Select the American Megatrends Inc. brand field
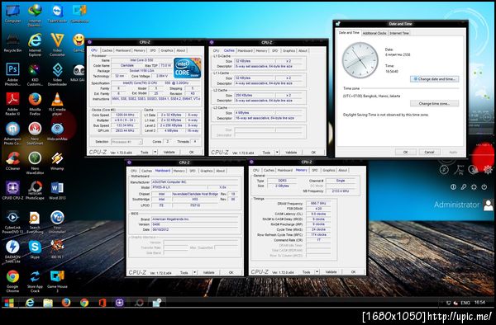496x325 pixels. (x=195, y=219)
